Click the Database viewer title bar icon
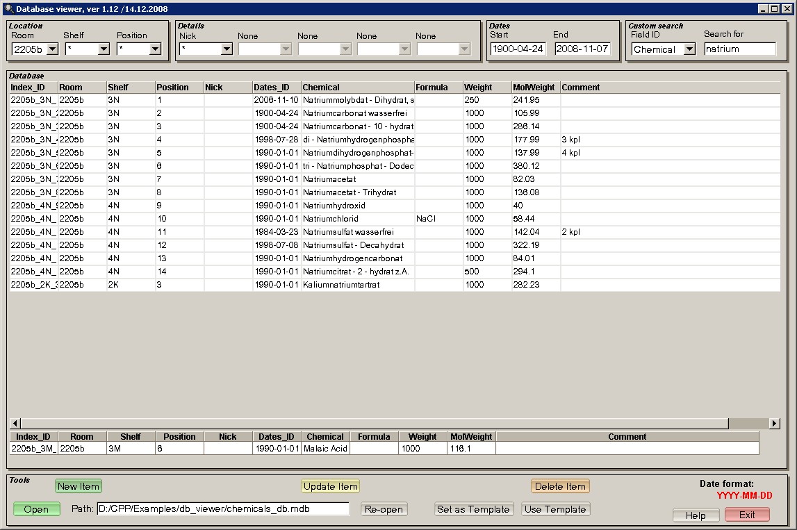Screen dimensions: 797x530 pyautogui.click(x=8, y=8)
